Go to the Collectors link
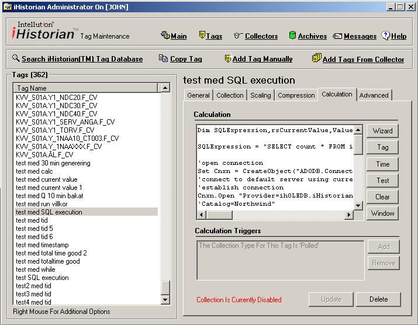 tap(261, 36)
